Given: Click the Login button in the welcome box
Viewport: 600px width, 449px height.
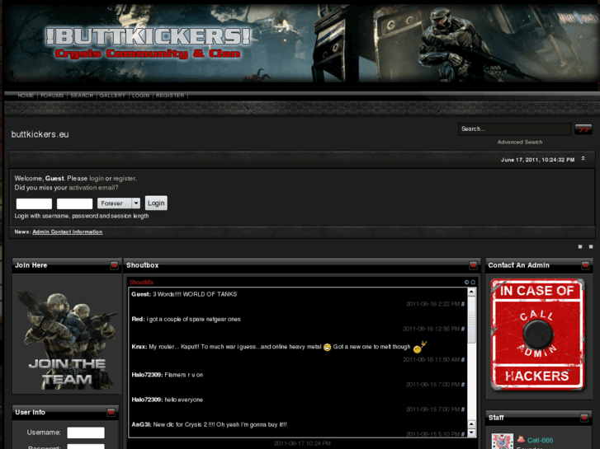Looking at the screenshot, I should pyautogui.click(x=156, y=203).
